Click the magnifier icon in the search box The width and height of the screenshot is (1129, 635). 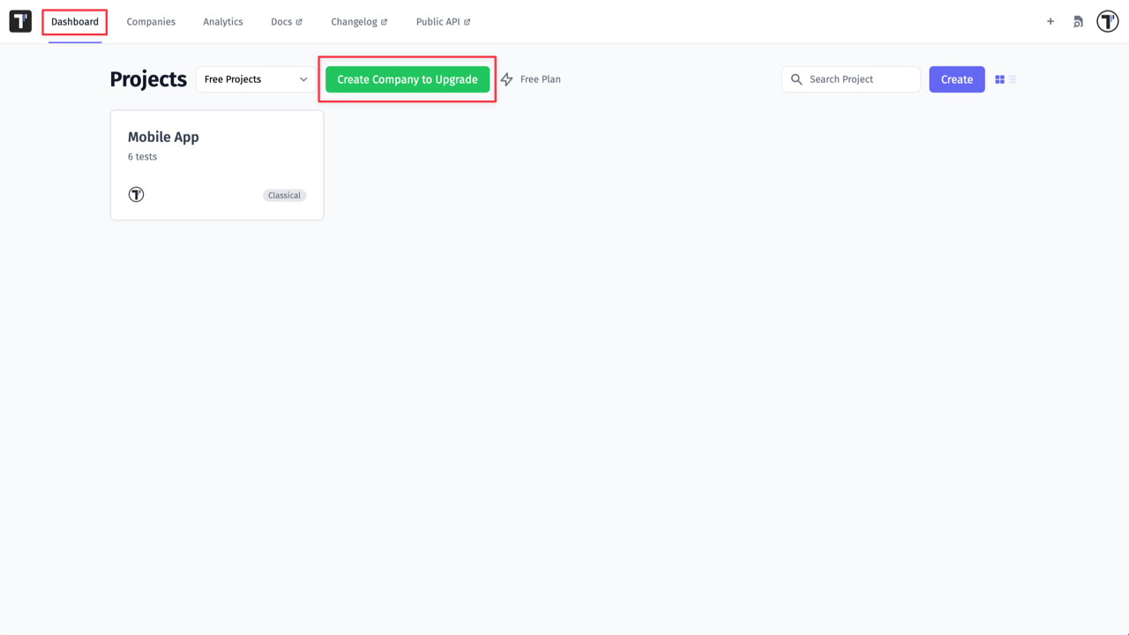(796, 79)
